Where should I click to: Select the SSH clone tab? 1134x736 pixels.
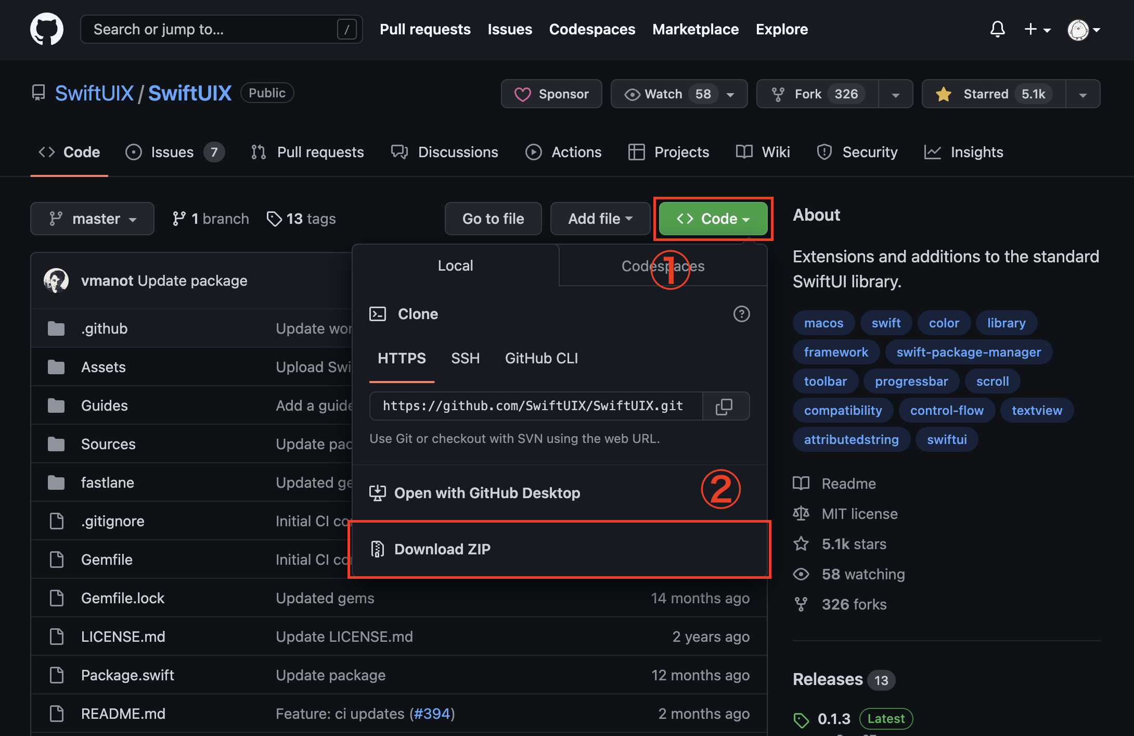pos(466,359)
